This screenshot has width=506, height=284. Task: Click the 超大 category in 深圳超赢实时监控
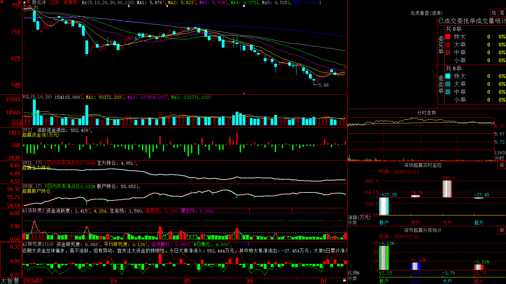click(479, 222)
